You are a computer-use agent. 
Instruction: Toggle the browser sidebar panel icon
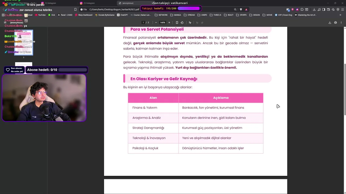click(x=324, y=9)
